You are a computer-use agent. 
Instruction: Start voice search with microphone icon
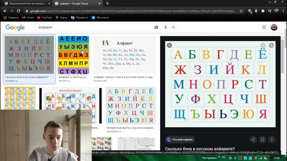(x=165, y=27)
